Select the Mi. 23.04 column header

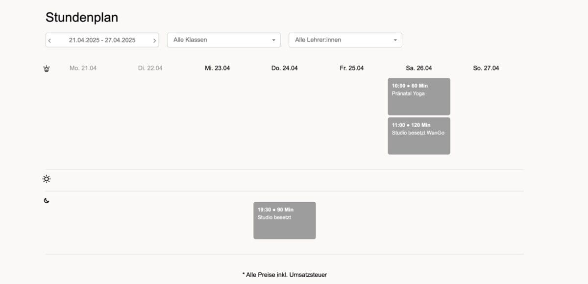(217, 68)
